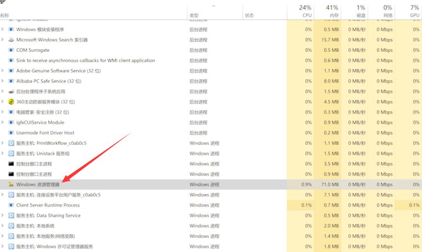This screenshot has width=422, height=252.
Task: Select the Client Server Runtime Process name
Action: 48,205
